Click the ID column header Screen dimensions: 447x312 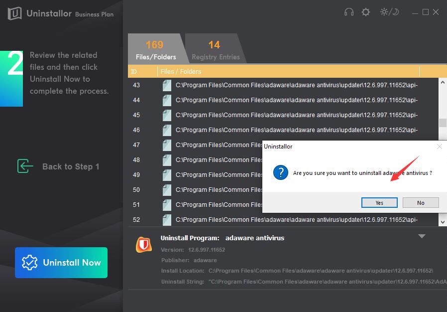(x=142, y=71)
